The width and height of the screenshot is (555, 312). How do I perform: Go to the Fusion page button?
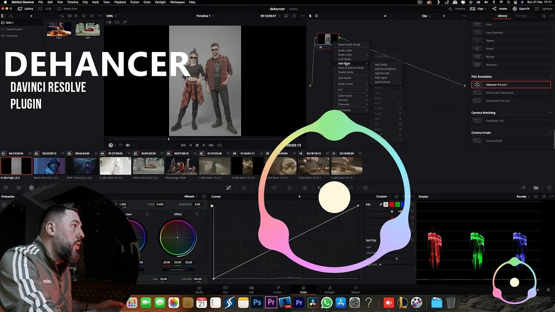(277, 289)
